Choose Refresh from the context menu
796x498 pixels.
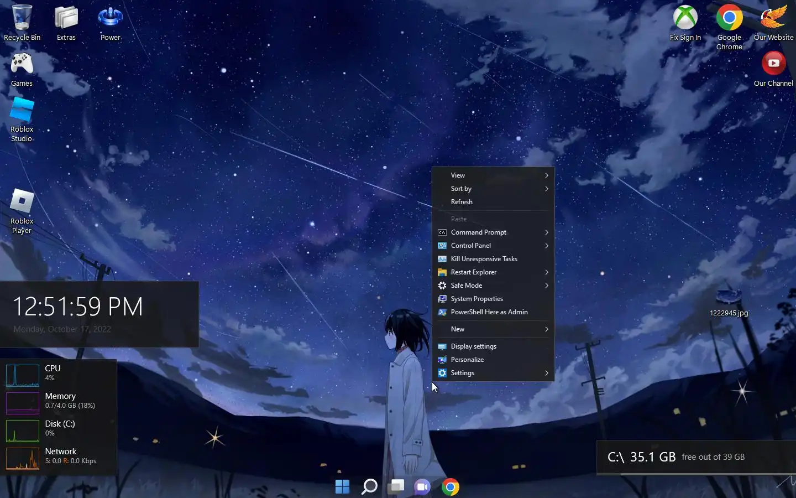pos(493,202)
